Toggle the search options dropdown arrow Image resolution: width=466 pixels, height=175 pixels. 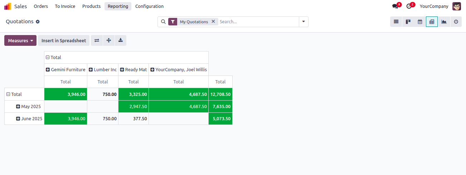click(304, 22)
